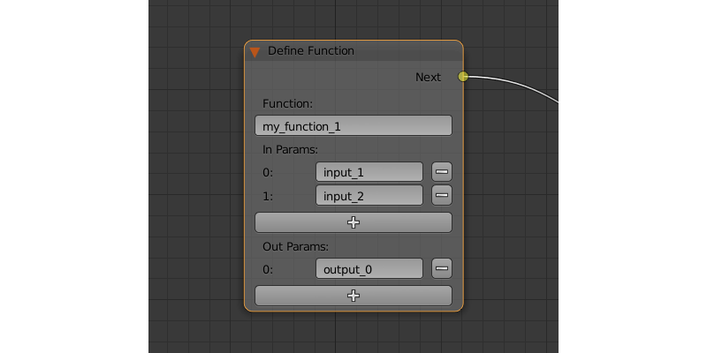Click the Function label above name field
Image resolution: width=707 pixels, height=353 pixels.
(287, 103)
